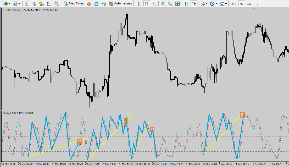
Task: Open the Navigator folder-star icon
Action: (x=41, y=4)
